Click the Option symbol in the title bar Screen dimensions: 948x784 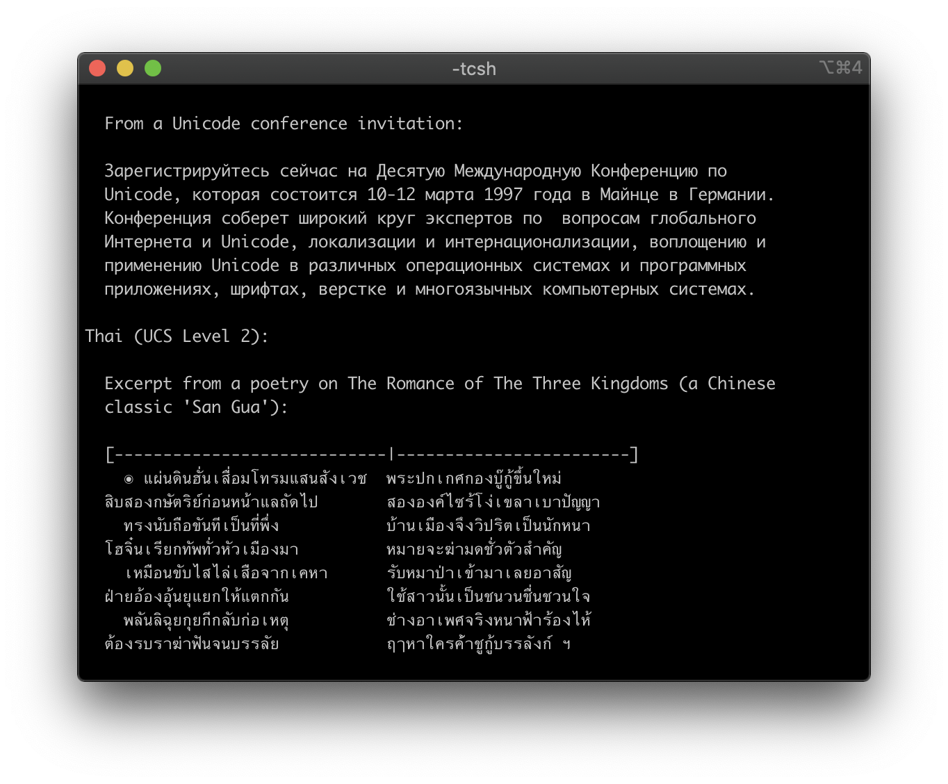tap(826, 67)
